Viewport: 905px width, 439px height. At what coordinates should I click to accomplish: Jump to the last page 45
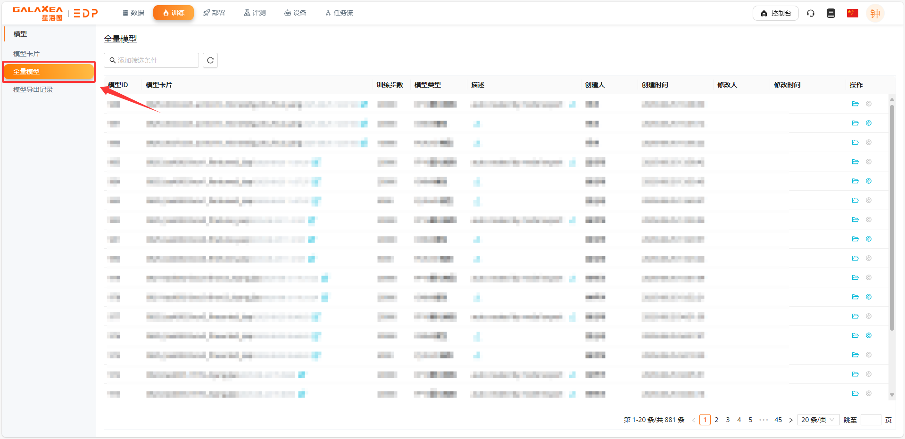click(778, 420)
